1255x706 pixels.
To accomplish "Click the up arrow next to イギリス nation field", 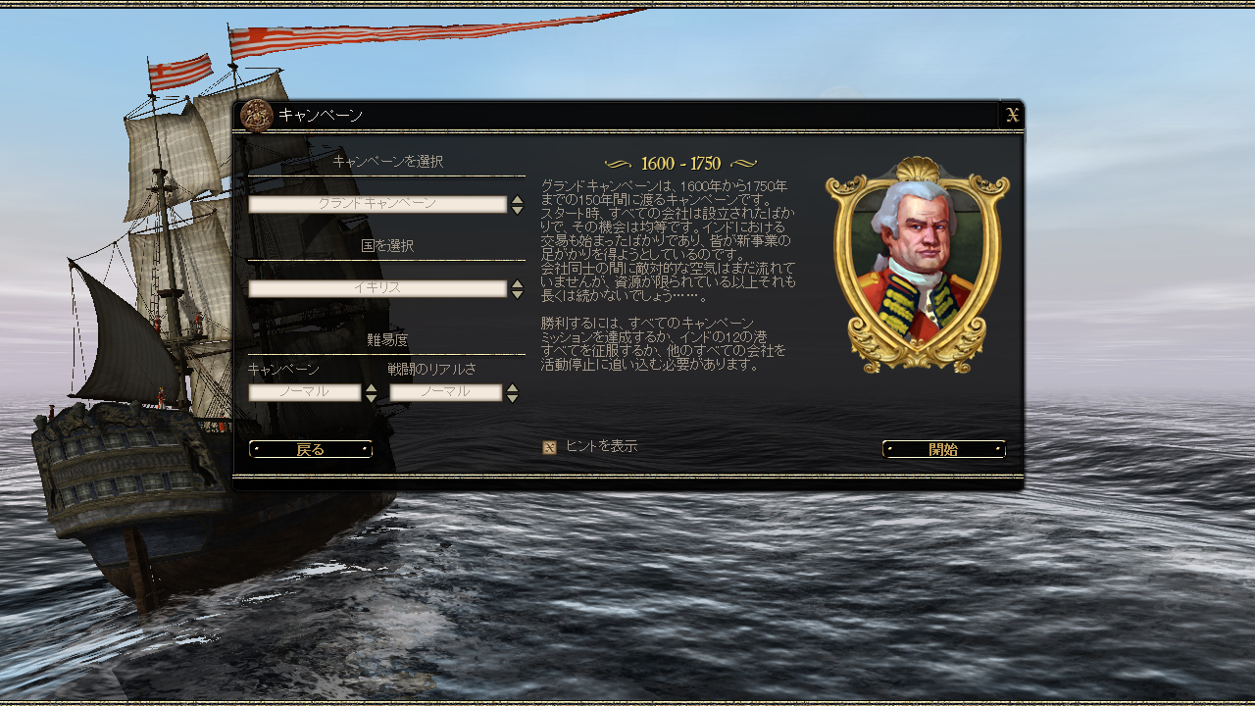I will [517, 283].
